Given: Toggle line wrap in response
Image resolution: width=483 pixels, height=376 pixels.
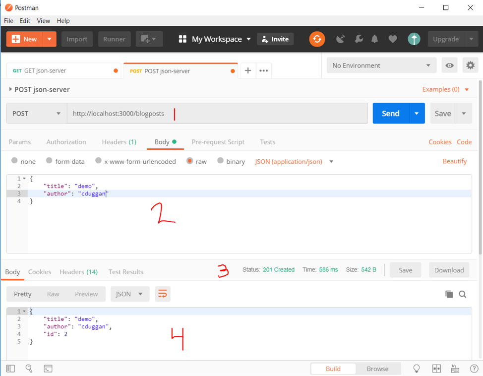Looking at the screenshot, I should tap(163, 294).
